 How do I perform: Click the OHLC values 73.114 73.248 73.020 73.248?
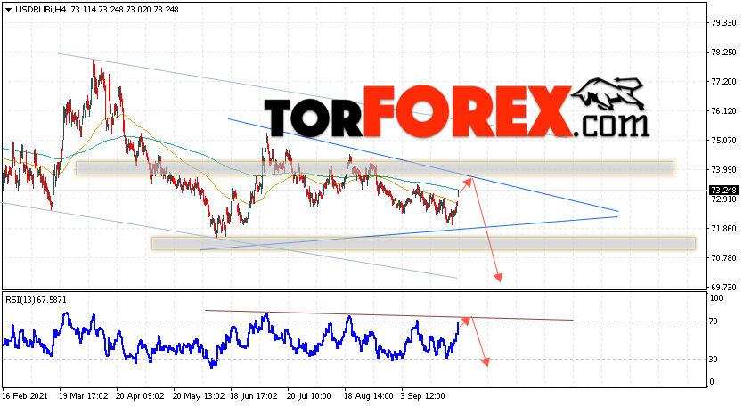click(125, 10)
